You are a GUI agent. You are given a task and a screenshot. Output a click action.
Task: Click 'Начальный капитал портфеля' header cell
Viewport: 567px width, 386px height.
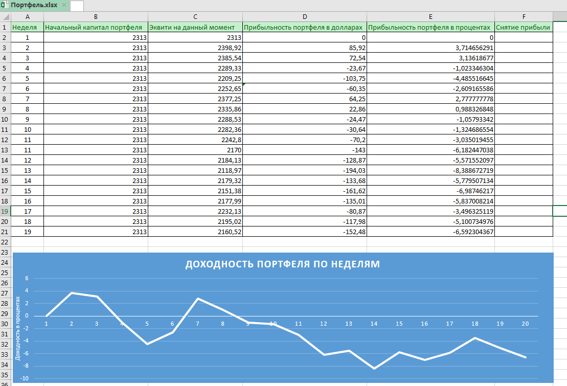(96, 27)
